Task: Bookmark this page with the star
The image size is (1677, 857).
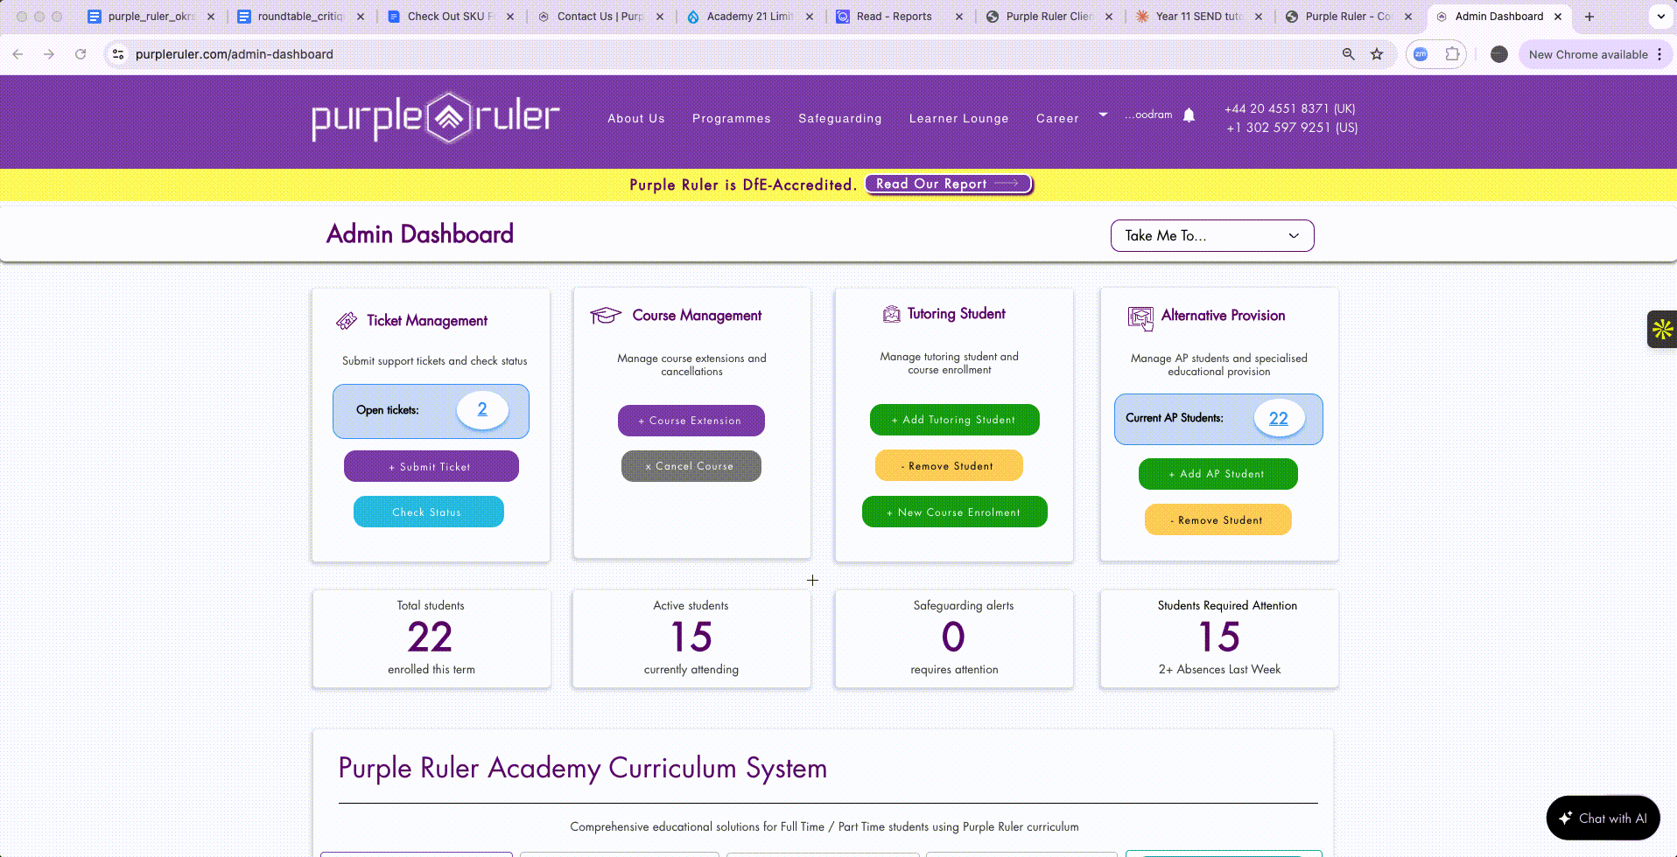Action: [1377, 54]
